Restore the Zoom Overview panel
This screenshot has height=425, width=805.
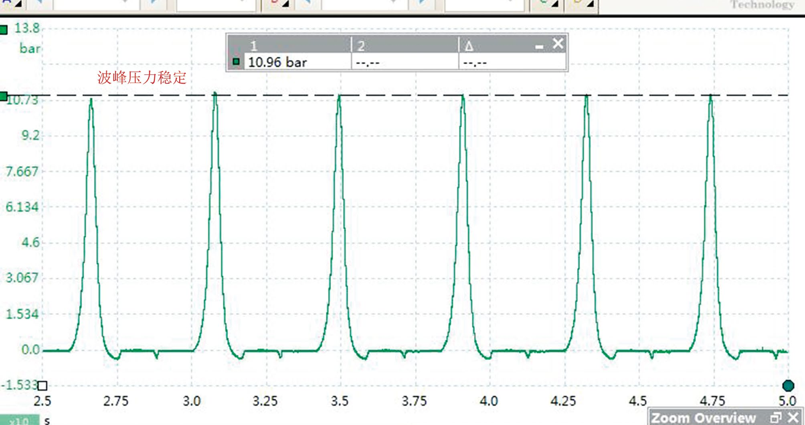(x=776, y=418)
